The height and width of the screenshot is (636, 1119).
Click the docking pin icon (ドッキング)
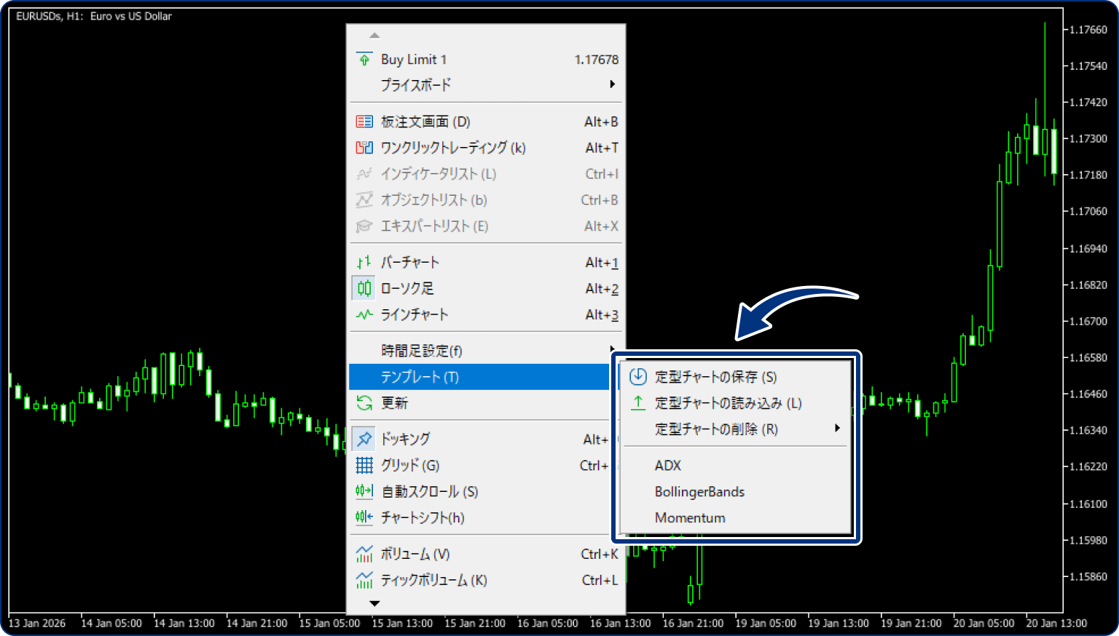364,438
